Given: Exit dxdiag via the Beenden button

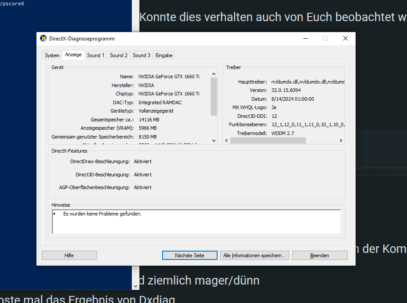Looking at the screenshot, I should pos(320,255).
